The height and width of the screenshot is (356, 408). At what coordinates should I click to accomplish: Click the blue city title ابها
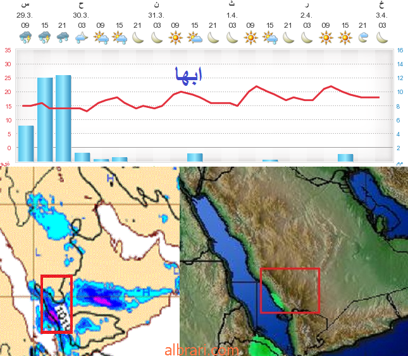click(x=189, y=76)
